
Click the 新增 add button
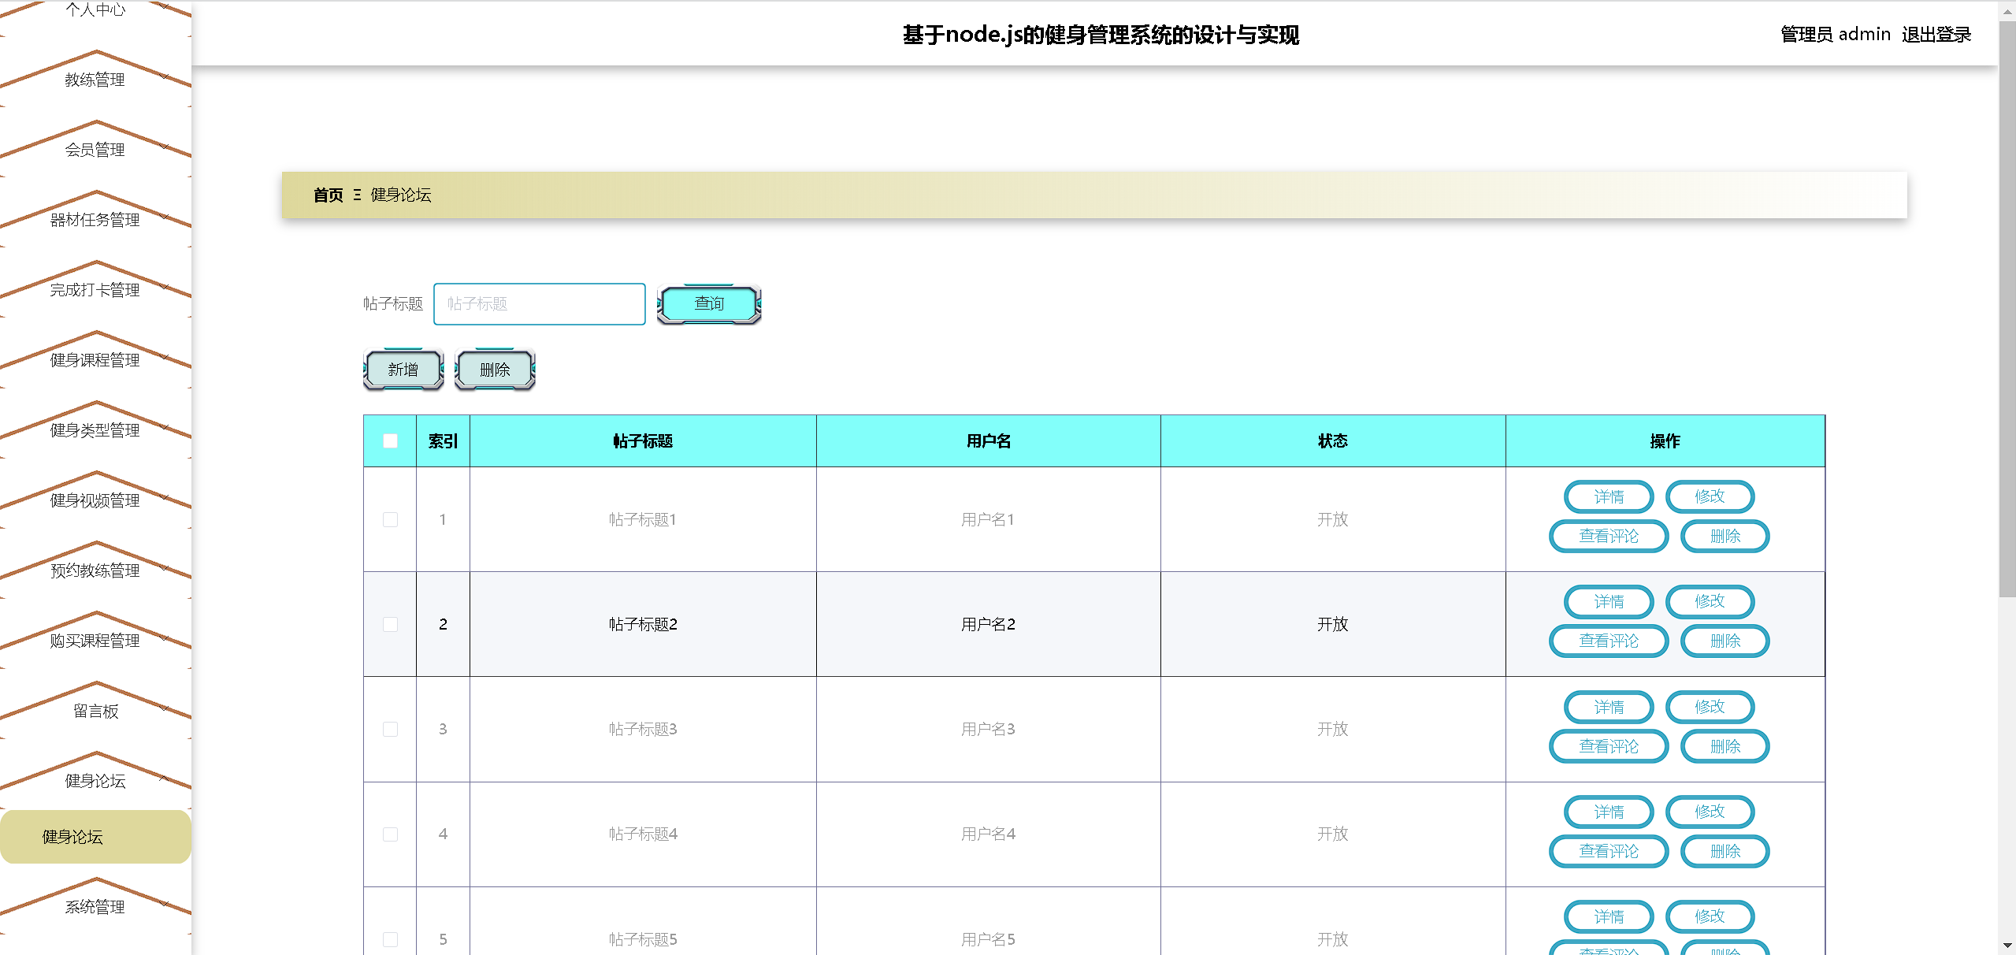tap(403, 370)
